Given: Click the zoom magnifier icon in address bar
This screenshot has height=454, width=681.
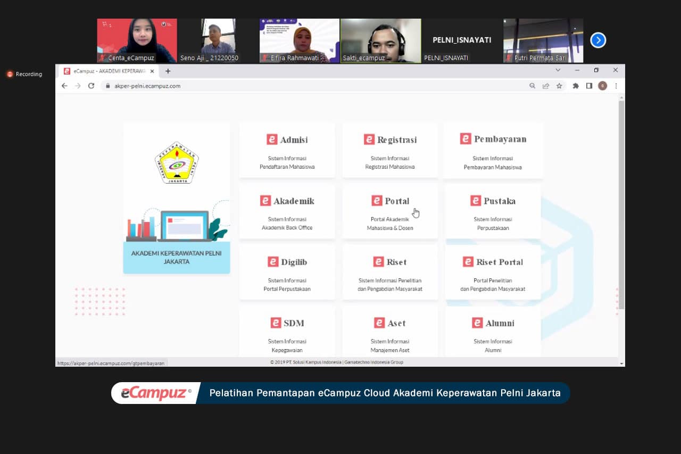Looking at the screenshot, I should click(x=532, y=86).
